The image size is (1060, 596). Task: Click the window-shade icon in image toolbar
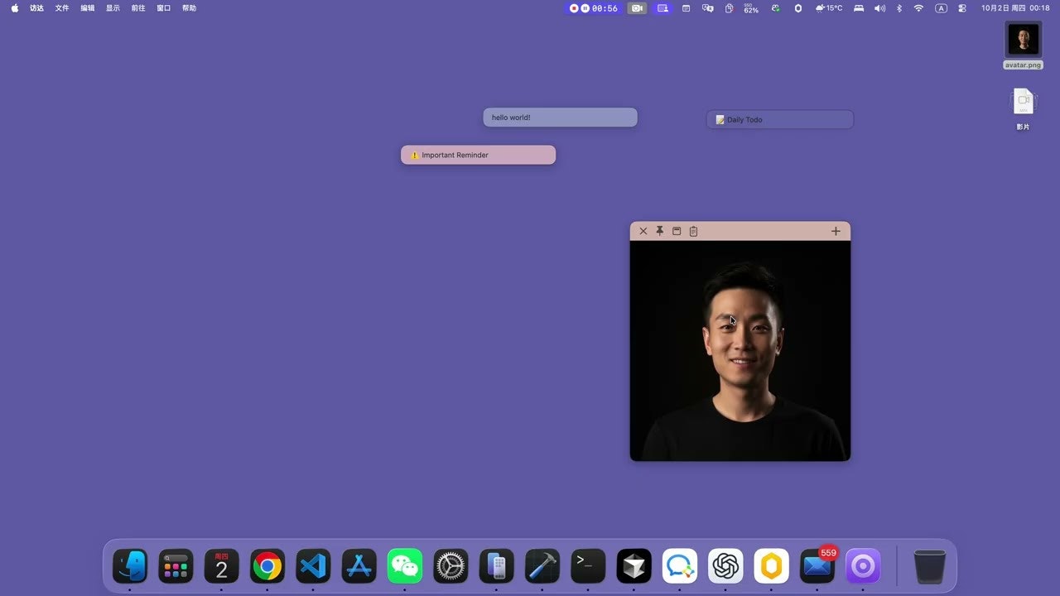pyautogui.click(x=677, y=231)
